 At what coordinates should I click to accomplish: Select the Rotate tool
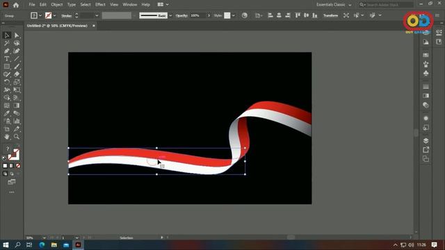[x=7, y=82]
